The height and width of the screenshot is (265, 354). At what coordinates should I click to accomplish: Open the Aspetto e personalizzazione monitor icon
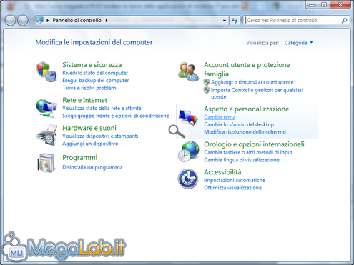click(188, 118)
